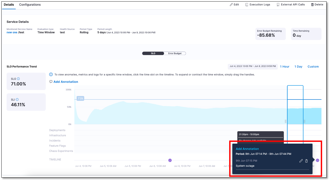
Task: Switch to the Configurations tab
Action: 30,4
